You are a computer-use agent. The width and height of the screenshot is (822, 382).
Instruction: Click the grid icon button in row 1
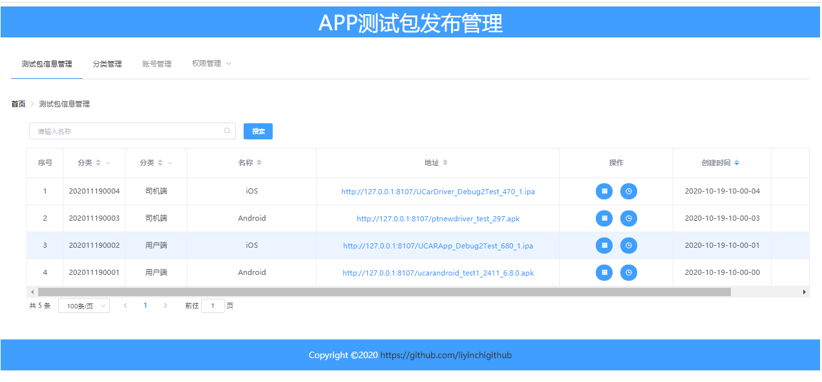coord(604,191)
